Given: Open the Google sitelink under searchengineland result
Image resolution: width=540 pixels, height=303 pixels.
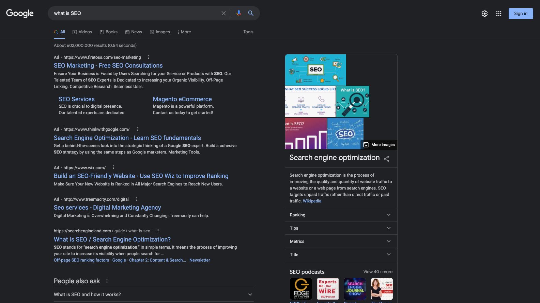Looking at the screenshot, I should pos(119,260).
